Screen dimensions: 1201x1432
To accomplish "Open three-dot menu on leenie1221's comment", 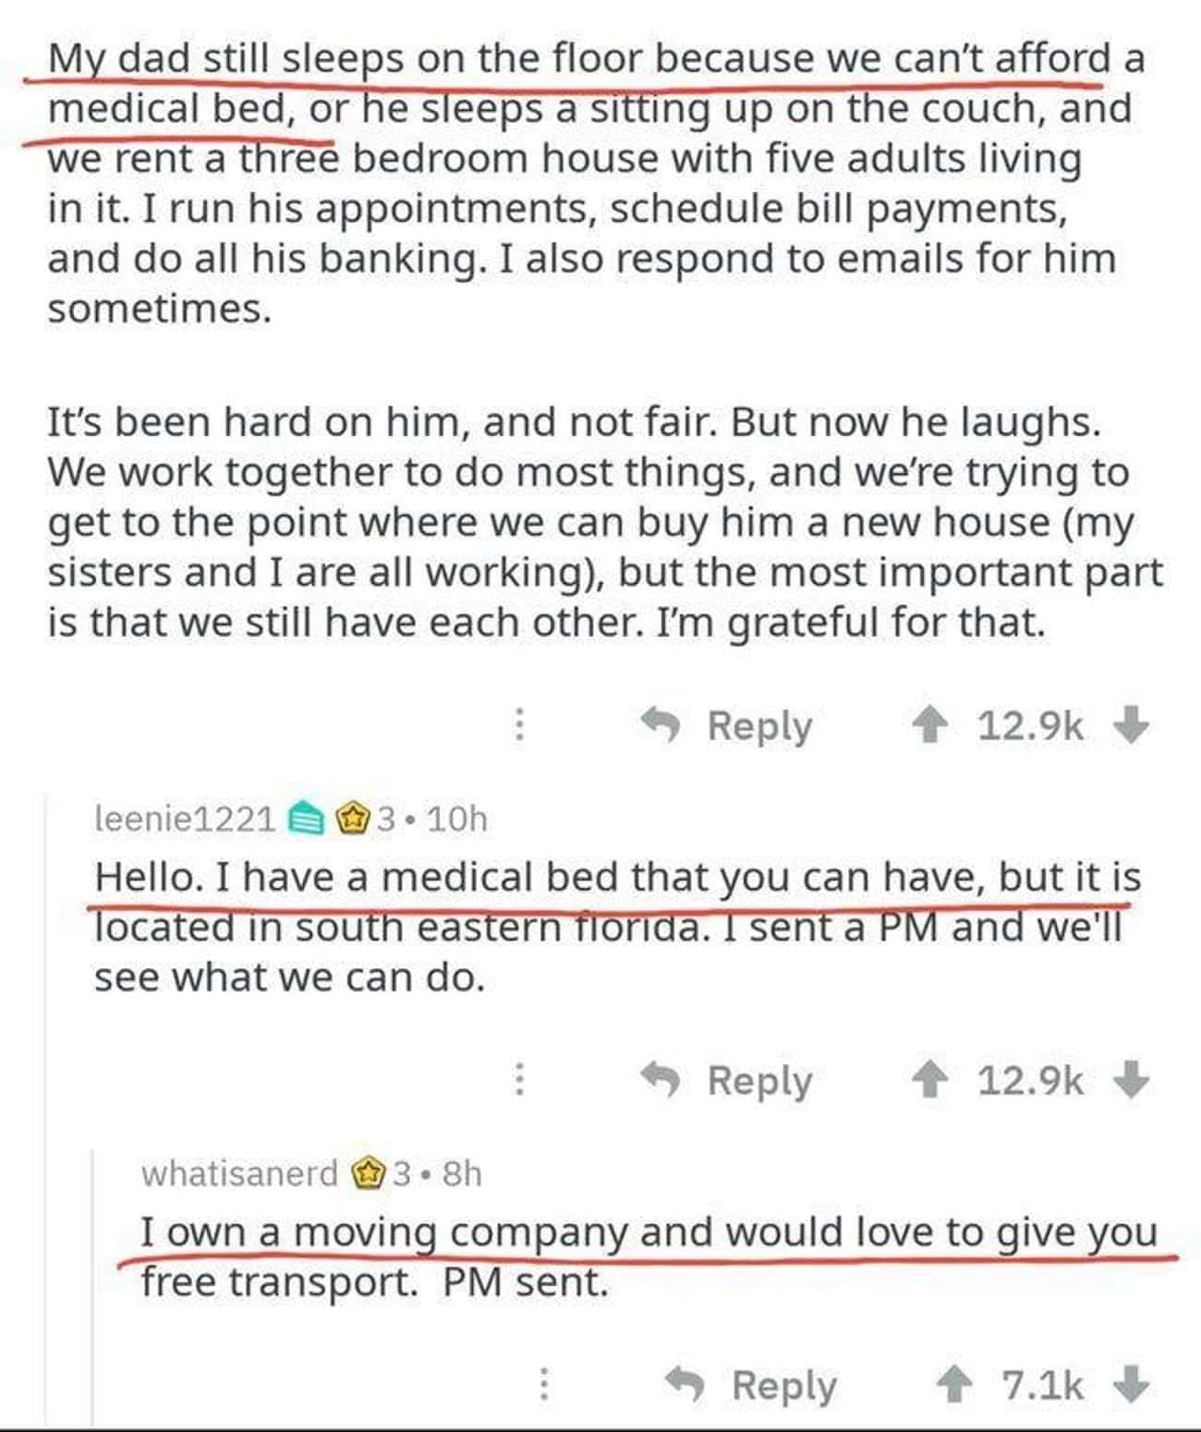I will point(520,1079).
